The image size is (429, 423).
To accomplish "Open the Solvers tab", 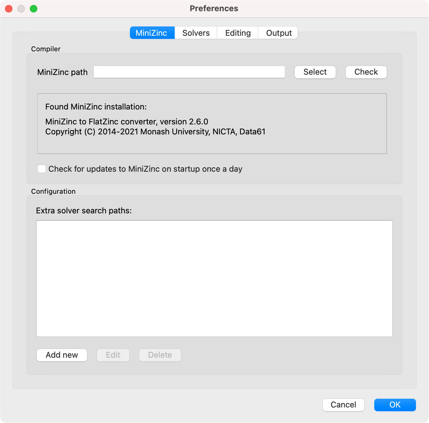I will [196, 33].
